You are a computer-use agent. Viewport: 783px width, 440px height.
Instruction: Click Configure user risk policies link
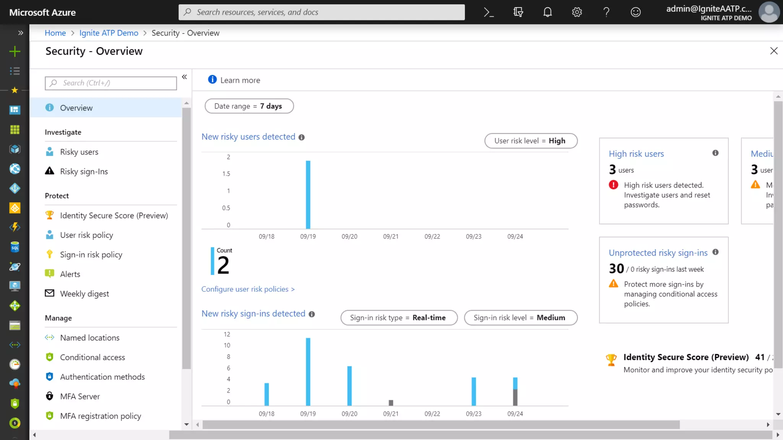pos(248,289)
